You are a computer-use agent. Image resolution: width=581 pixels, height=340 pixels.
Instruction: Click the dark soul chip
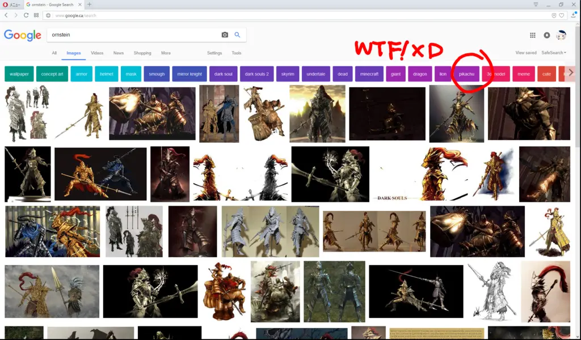click(224, 74)
